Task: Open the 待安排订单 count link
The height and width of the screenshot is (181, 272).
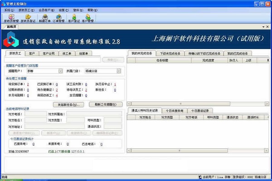Action: coord(28,84)
